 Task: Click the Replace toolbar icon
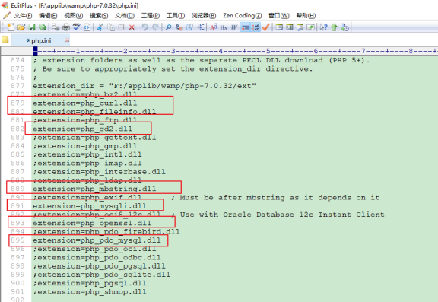(179, 27)
